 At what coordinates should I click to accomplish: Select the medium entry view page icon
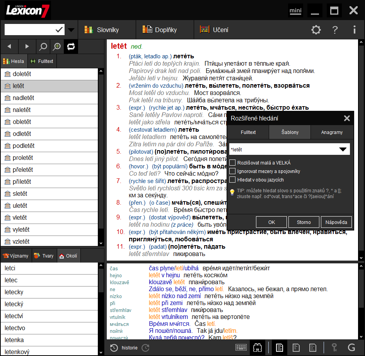click(x=296, y=348)
